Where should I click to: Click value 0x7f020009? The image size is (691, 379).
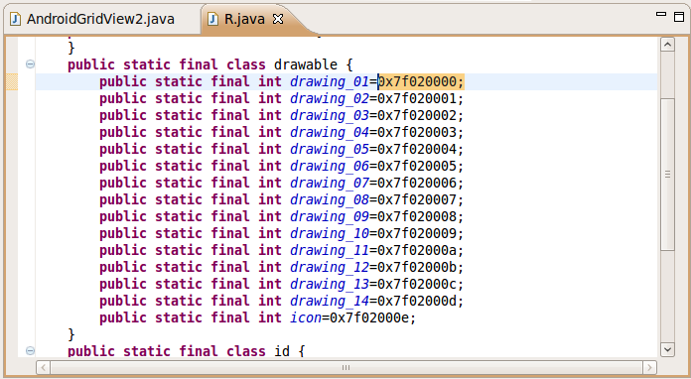[417, 233]
